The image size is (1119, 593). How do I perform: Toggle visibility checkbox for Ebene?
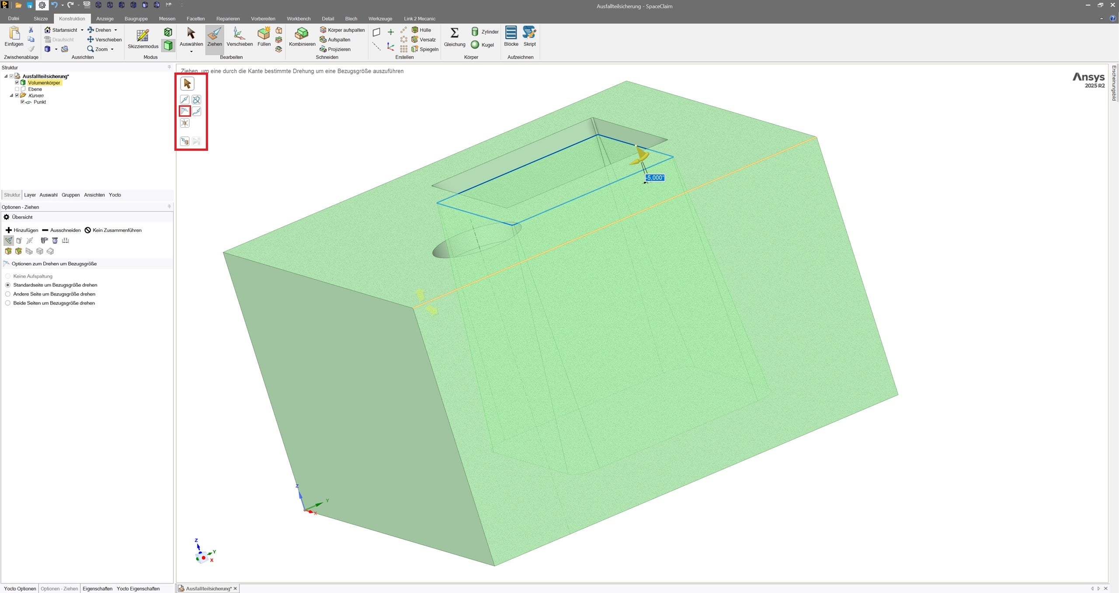pos(17,89)
